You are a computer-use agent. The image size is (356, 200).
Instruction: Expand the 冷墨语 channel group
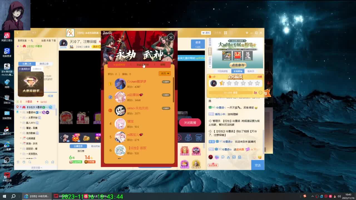[x=17, y=102]
